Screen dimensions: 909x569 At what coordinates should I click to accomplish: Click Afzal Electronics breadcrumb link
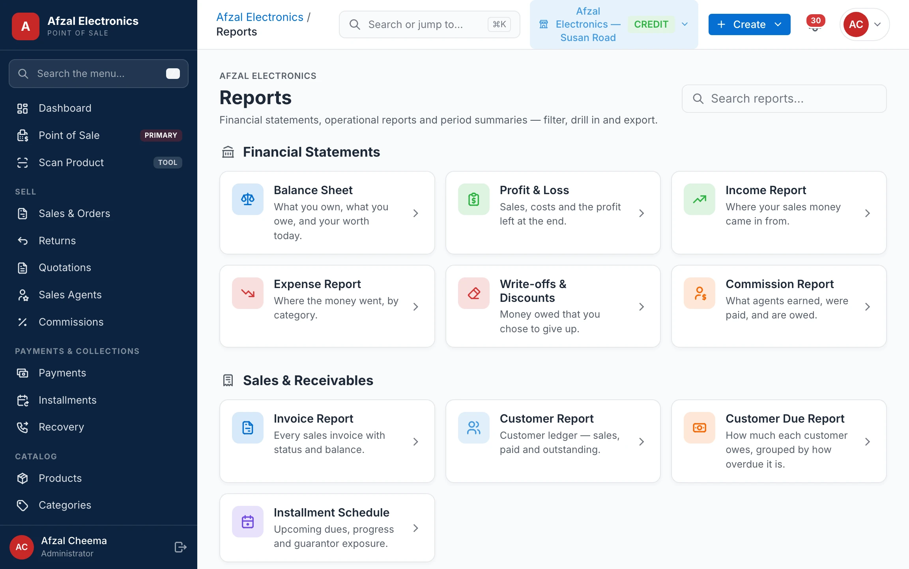260,17
